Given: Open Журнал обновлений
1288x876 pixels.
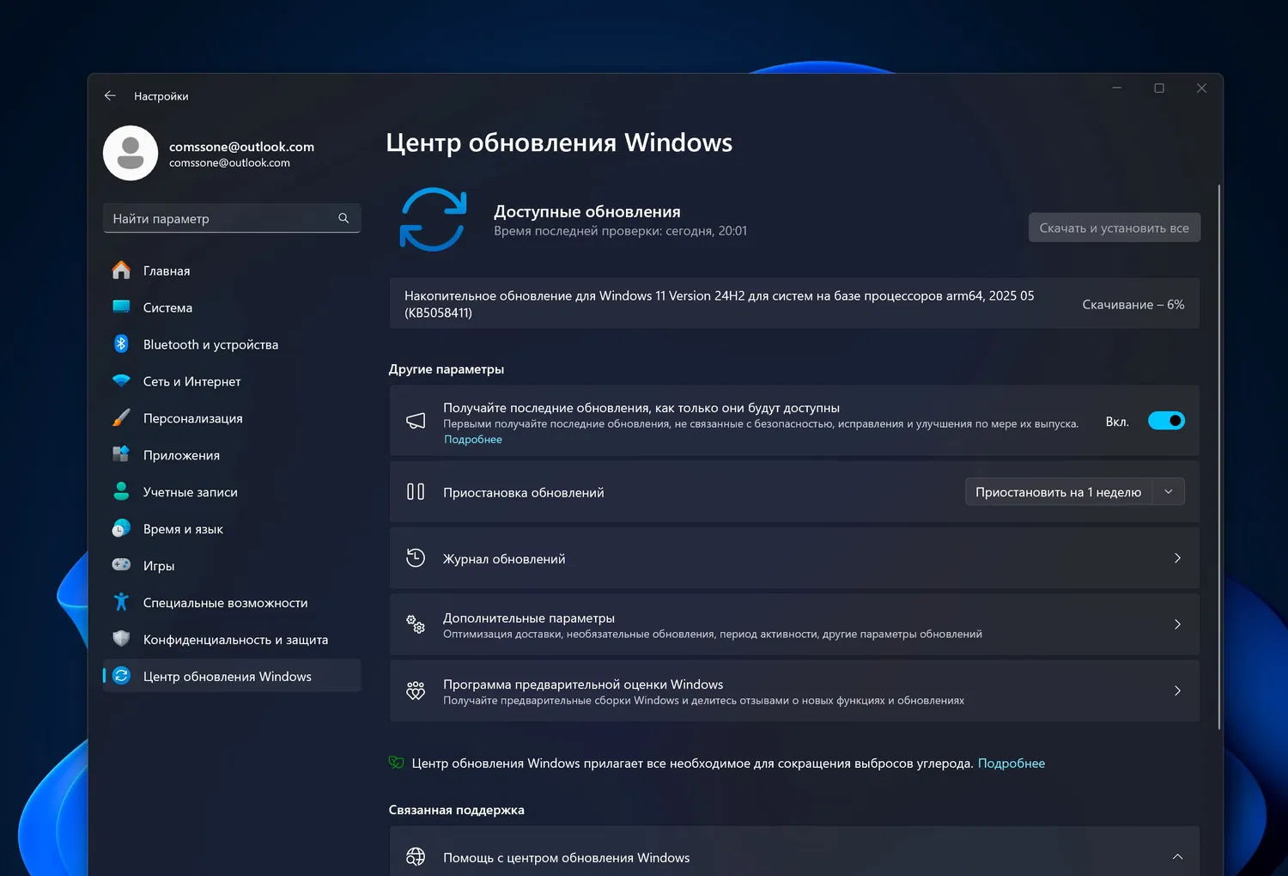Looking at the screenshot, I should click(x=794, y=558).
